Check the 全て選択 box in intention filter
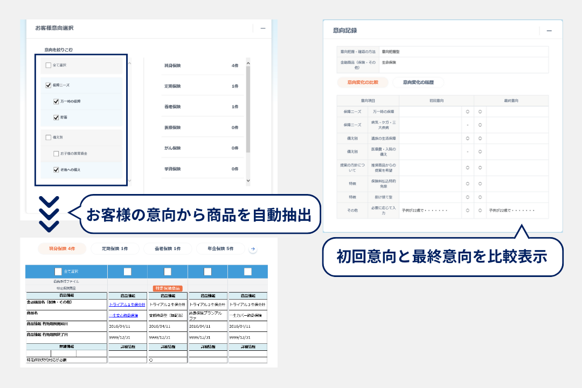 click(x=48, y=65)
